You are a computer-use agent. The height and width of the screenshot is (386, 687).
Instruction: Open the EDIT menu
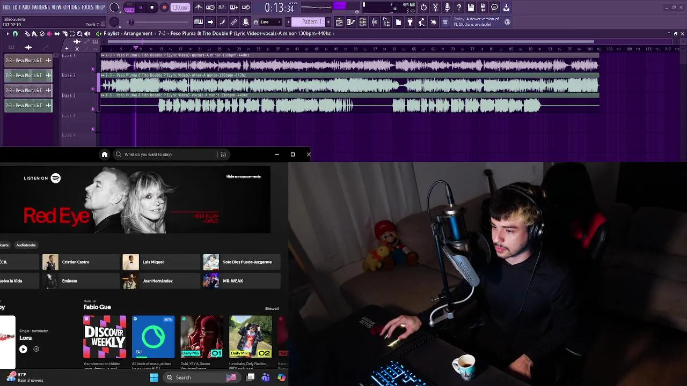(x=17, y=8)
